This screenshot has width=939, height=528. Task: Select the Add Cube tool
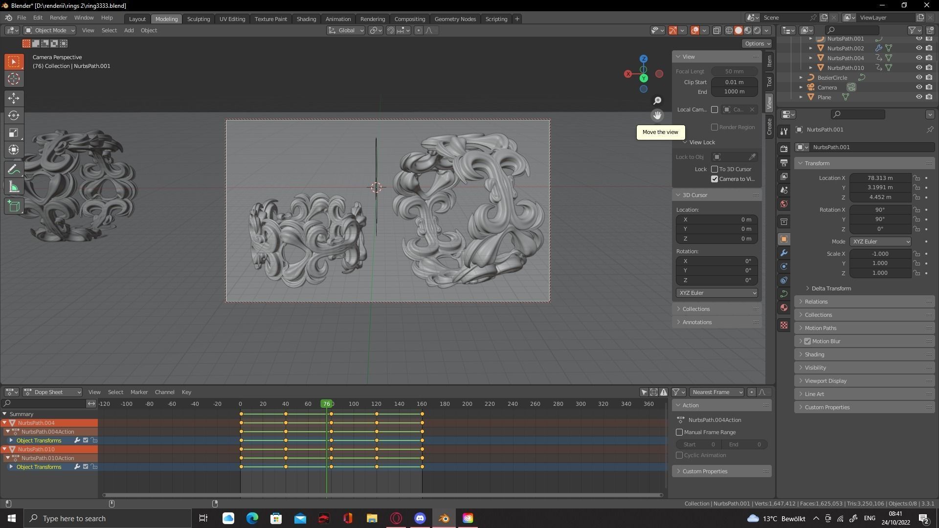pos(14,206)
